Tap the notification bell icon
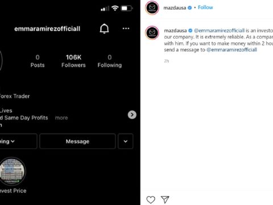This screenshot has height=205, width=273. (104, 28)
